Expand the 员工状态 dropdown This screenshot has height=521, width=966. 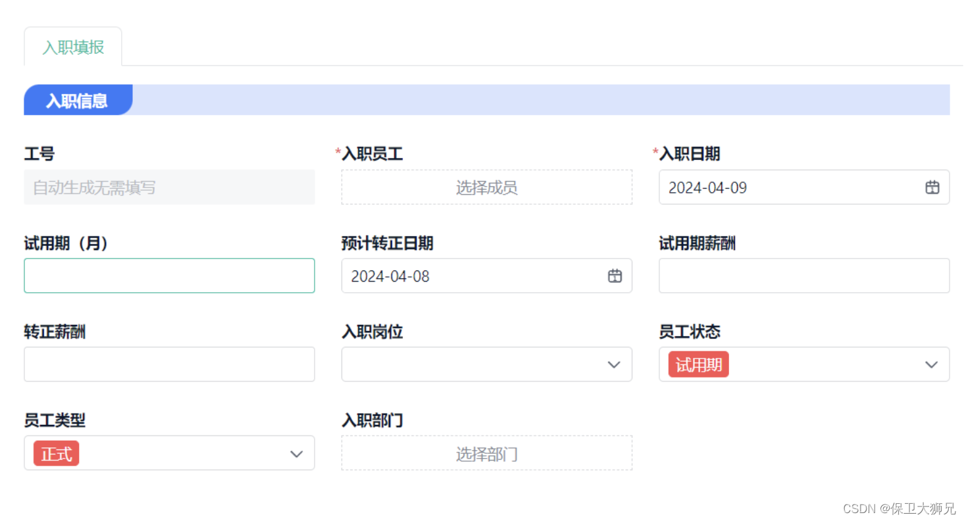[x=804, y=364]
